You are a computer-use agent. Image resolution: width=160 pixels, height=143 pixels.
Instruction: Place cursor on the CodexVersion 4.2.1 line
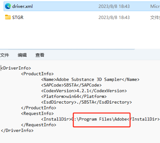[x=84, y=91]
